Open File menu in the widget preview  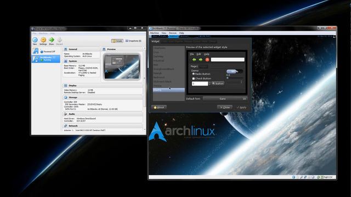coord(192,54)
